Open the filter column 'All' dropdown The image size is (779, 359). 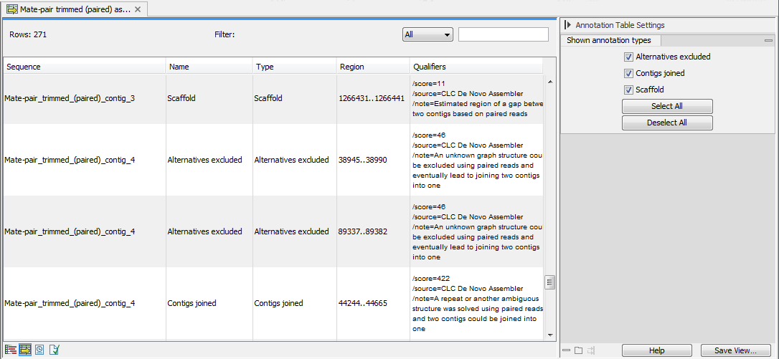tap(428, 34)
